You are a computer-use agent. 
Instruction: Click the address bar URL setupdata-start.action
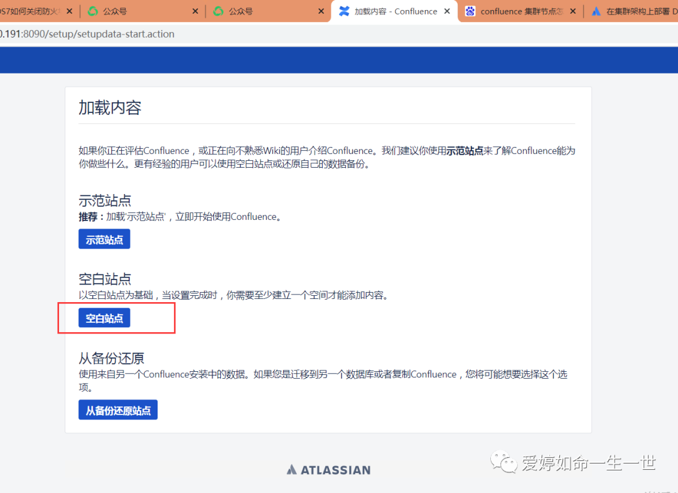coord(87,34)
